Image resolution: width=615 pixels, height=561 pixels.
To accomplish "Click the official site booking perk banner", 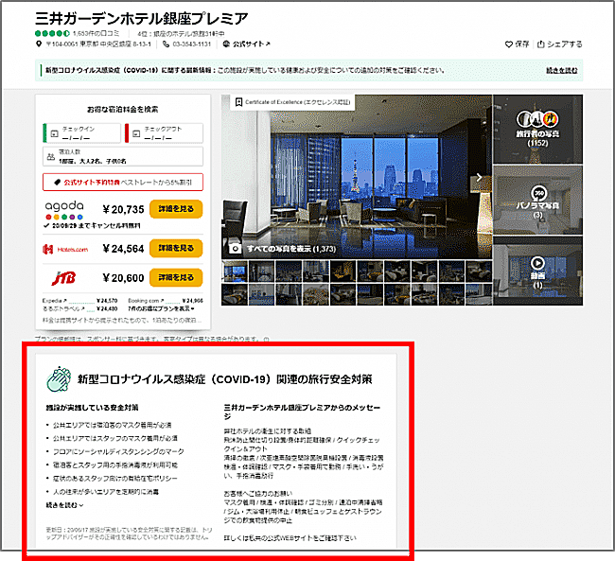I will [122, 182].
